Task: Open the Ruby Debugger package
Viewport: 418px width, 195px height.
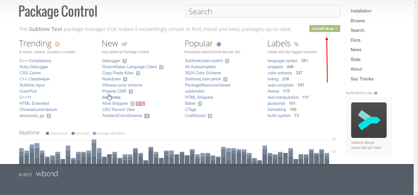Action: tap(34, 67)
